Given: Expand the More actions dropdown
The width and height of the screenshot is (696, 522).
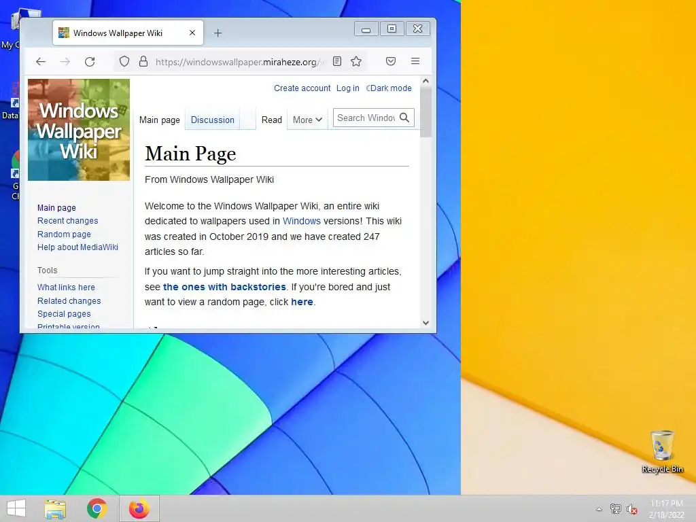Looking at the screenshot, I should tap(307, 120).
